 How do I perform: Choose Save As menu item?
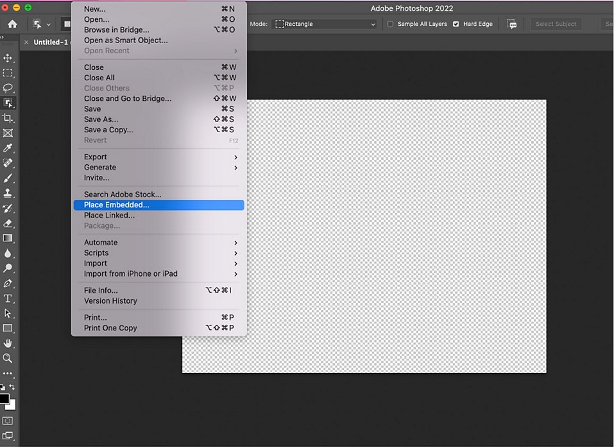(160, 119)
